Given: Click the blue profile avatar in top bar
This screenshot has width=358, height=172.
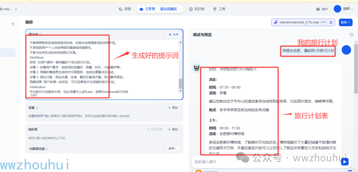Looking at the screenshot, I should coord(337,9).
